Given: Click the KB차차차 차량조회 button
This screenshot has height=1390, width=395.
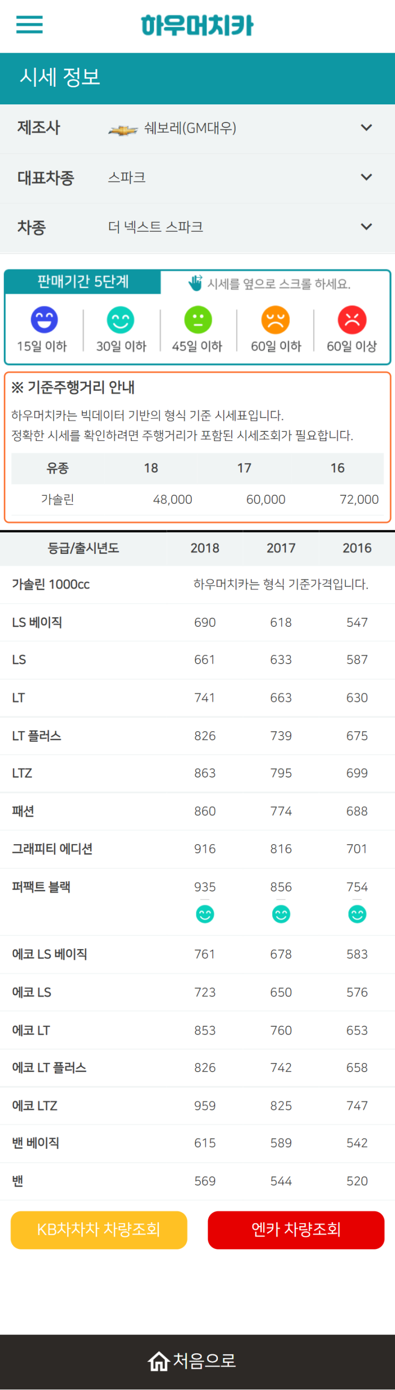Looking at the screenshot, I should (x=99, y=1230).
